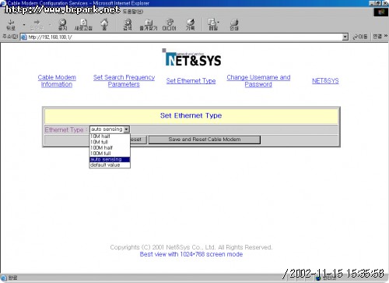Go back with the Back toolbar icon
The image size is (389, 283).
[11, 25]
